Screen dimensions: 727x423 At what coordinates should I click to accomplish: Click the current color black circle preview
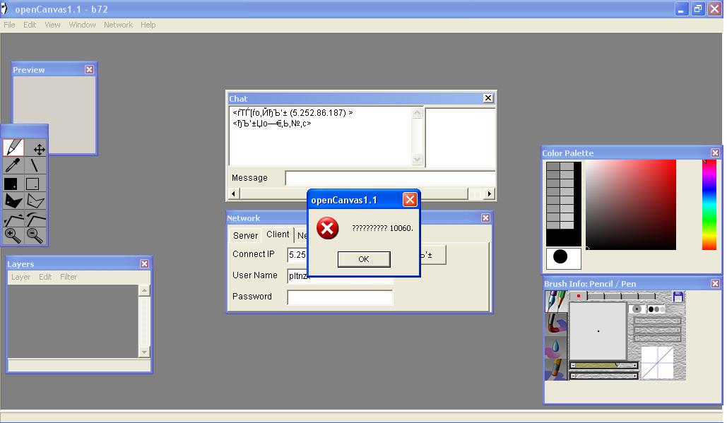tap(560, 256)
